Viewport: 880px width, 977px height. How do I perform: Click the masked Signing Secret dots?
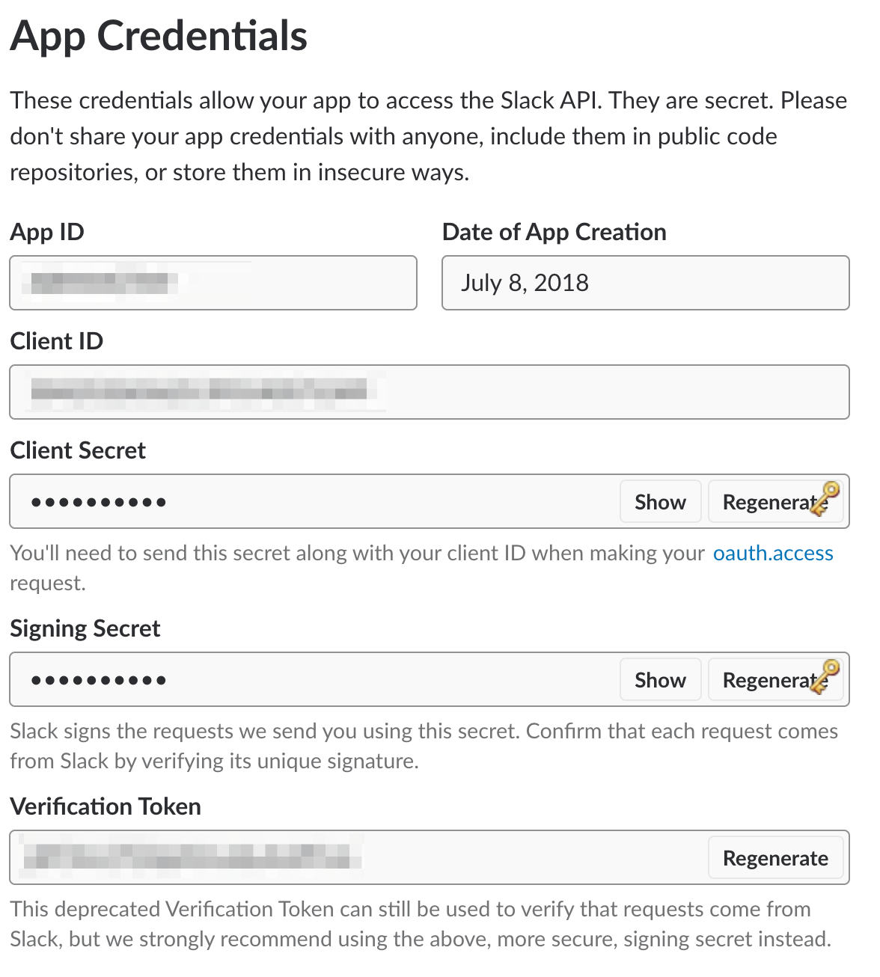click(x=98, y=680)
